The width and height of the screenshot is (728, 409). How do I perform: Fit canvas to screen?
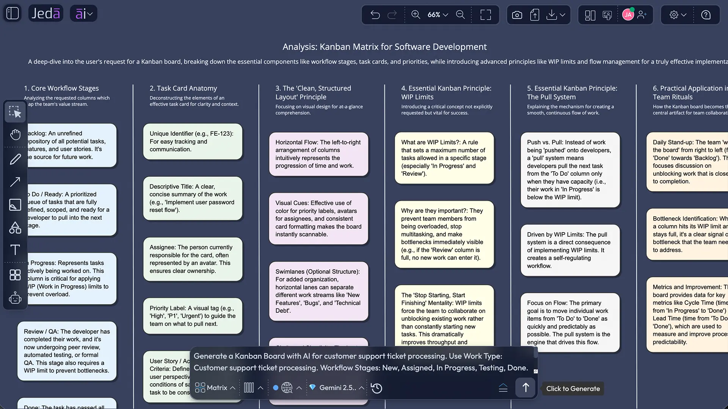(486, 15)
